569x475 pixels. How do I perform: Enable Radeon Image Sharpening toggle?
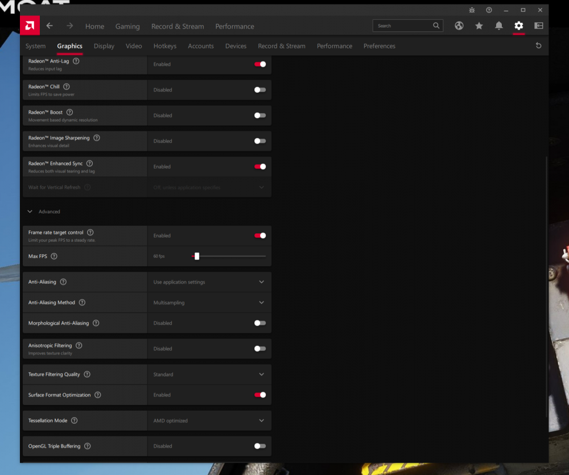260,141
